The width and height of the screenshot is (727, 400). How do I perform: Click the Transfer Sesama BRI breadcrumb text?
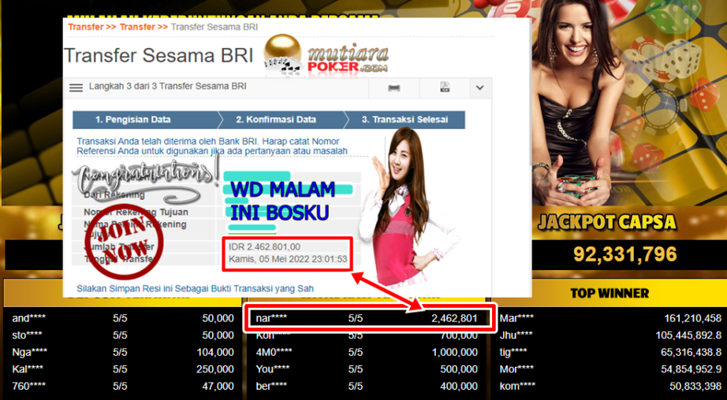click(214, 27)
